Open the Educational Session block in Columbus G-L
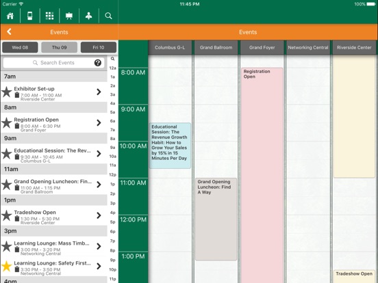This screenshot has width=378, height=283. point(170,146)
